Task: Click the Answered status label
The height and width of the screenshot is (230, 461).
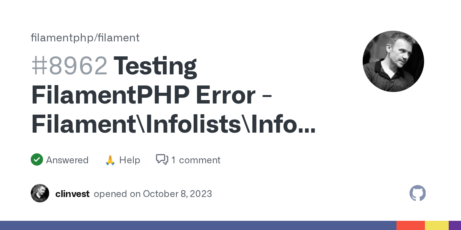Action: click(x=67, y=160)
